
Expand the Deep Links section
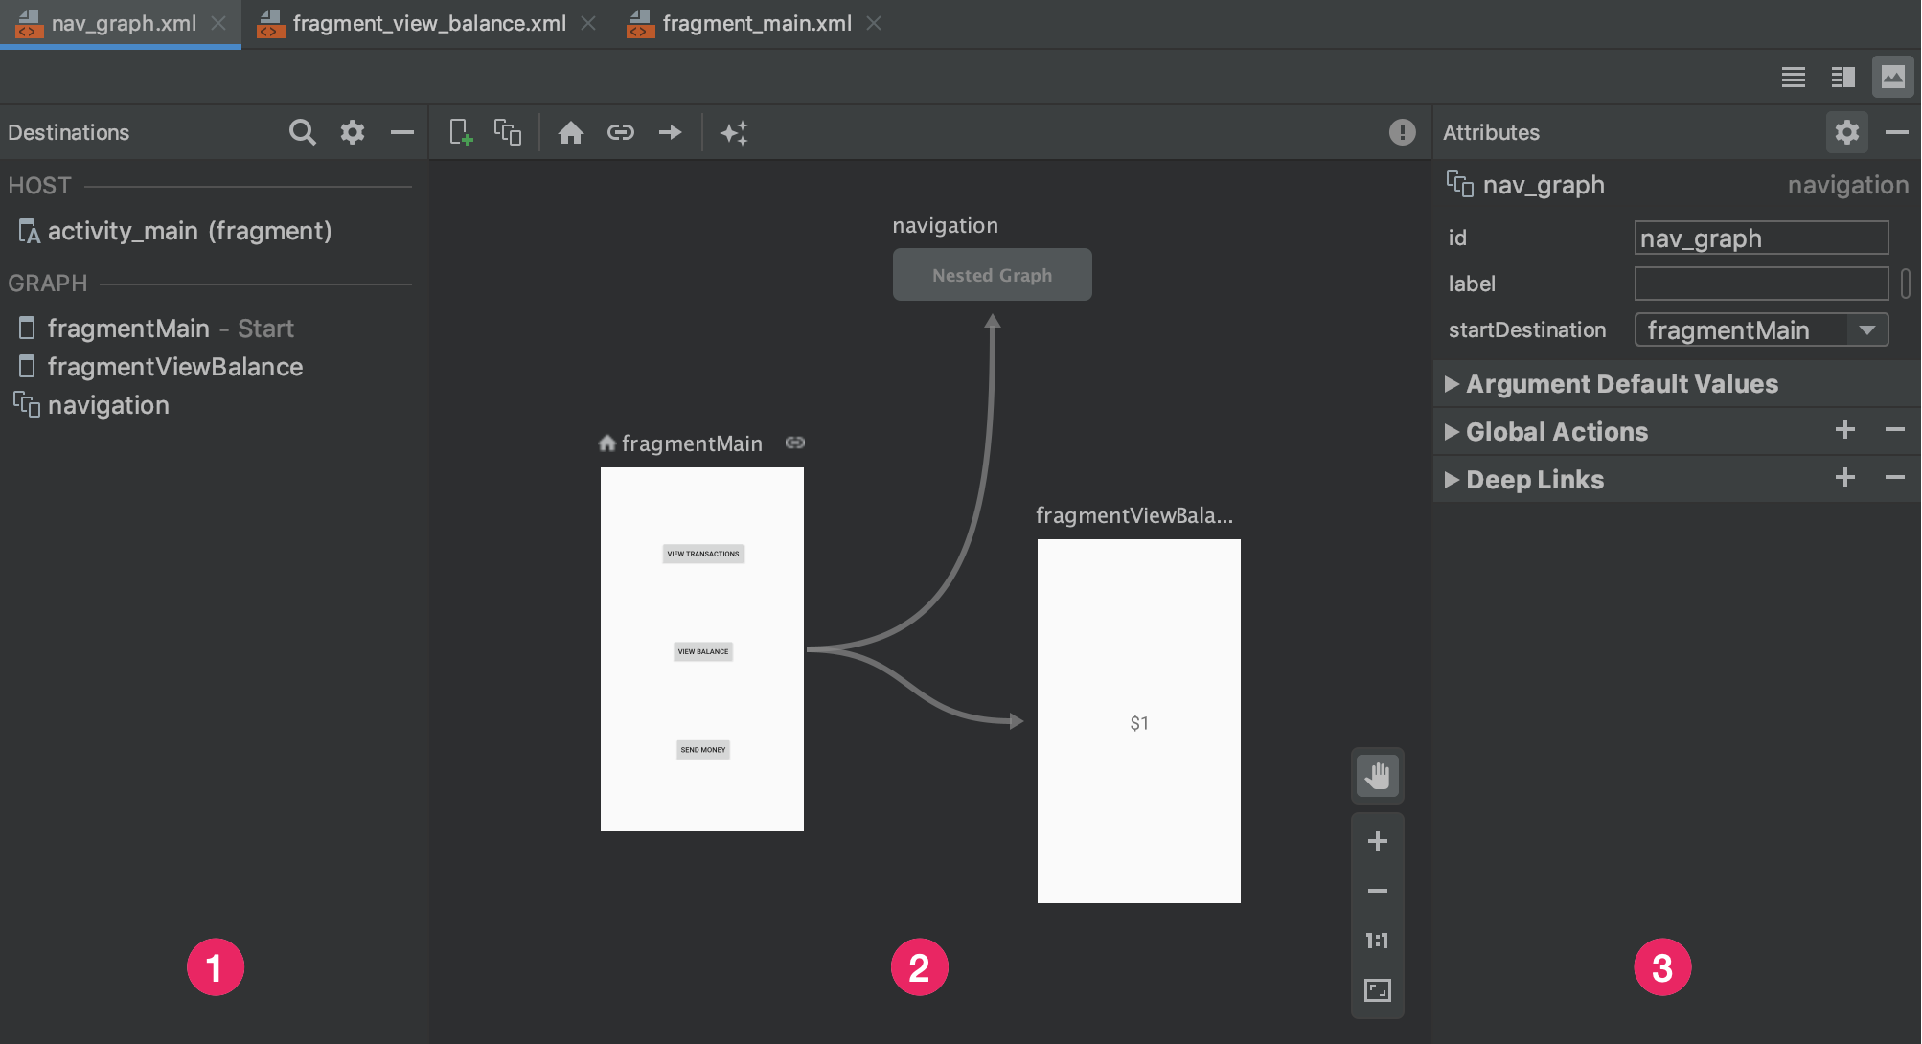click(x=1454, y=478)
